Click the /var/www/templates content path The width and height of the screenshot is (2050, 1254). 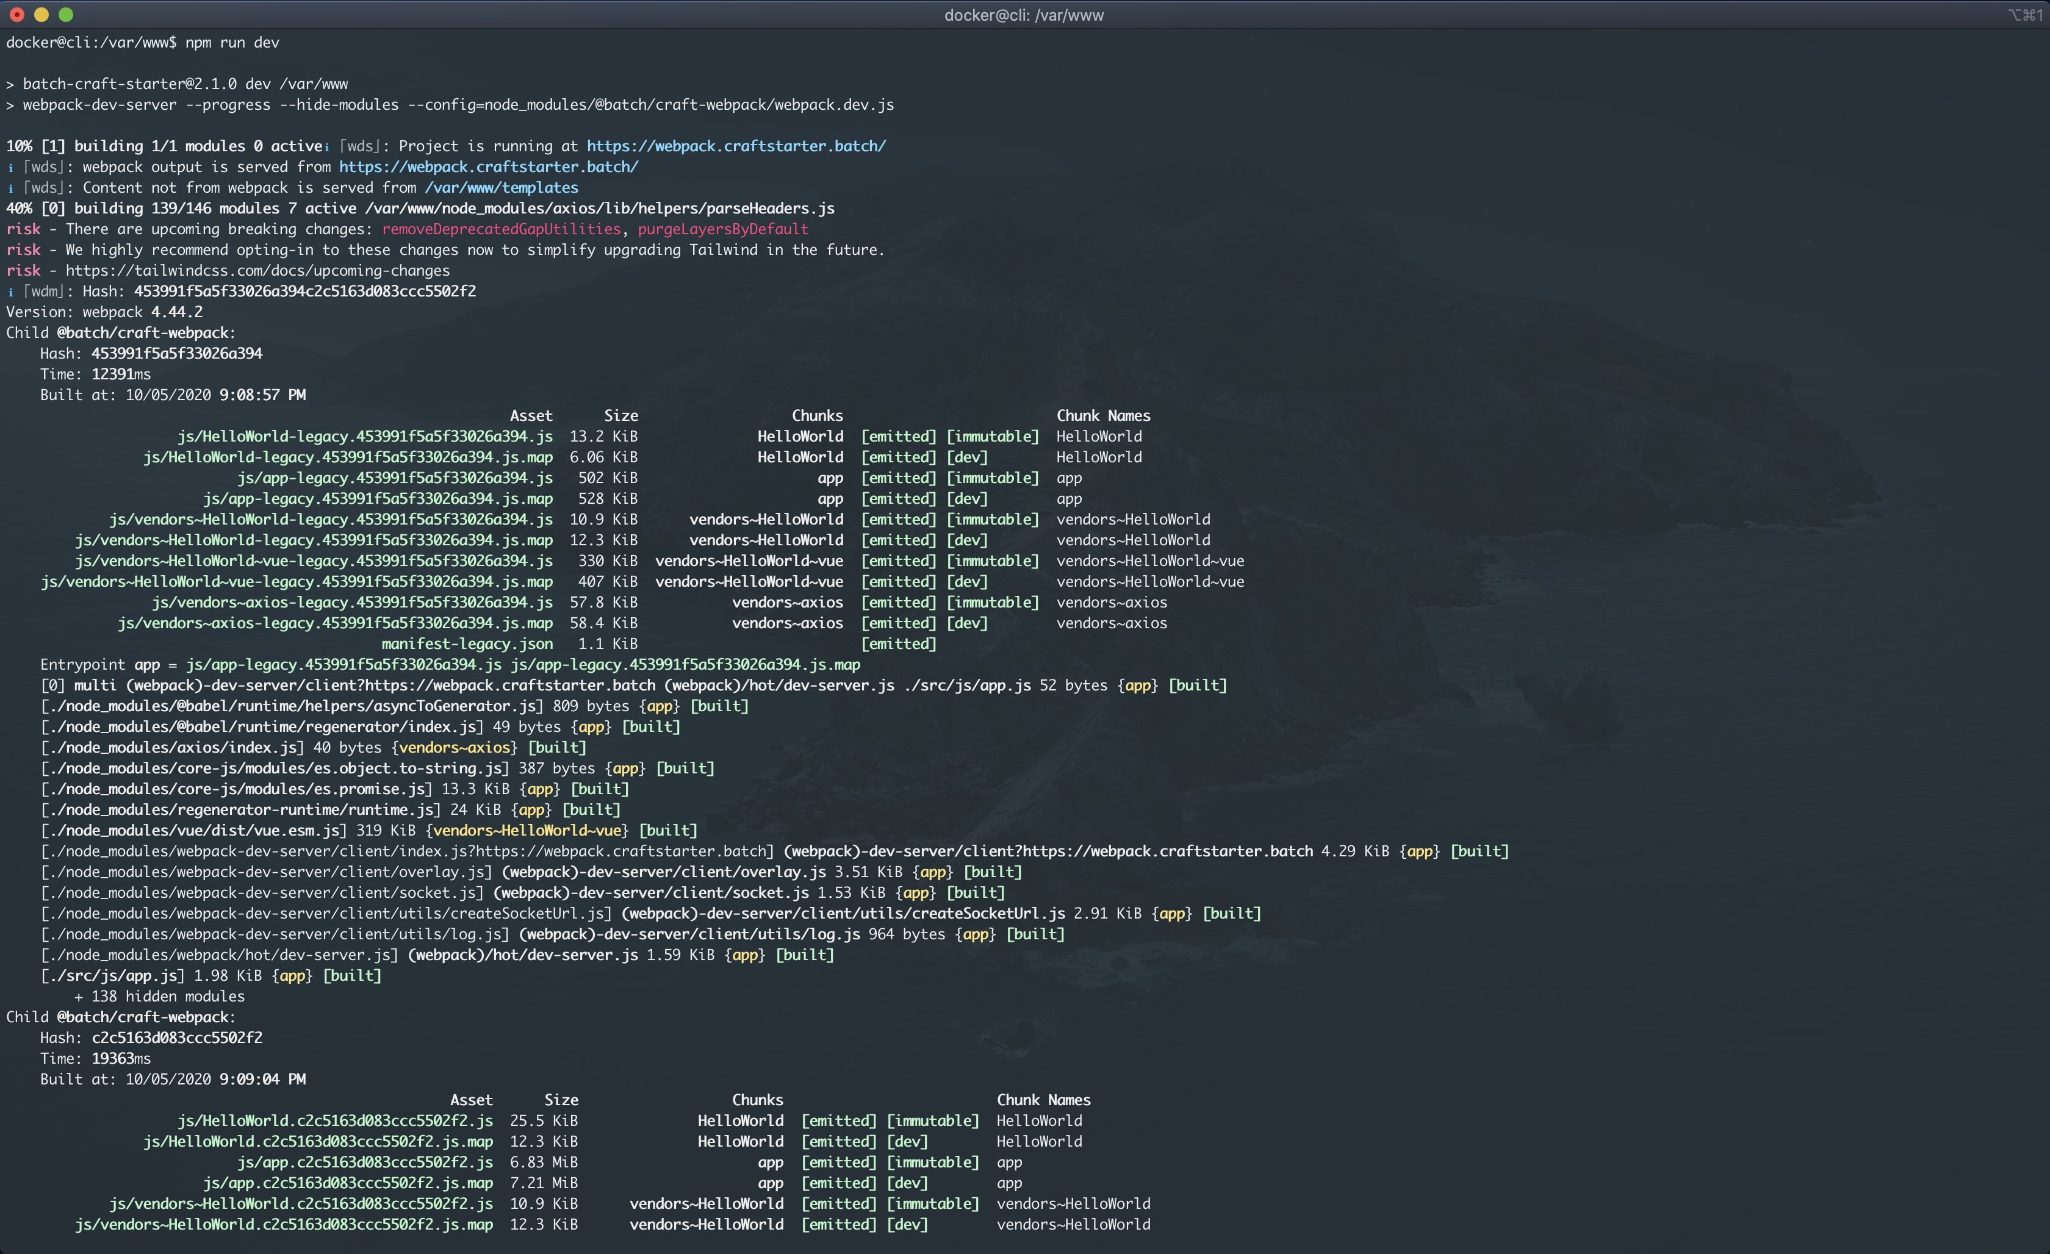501,188
